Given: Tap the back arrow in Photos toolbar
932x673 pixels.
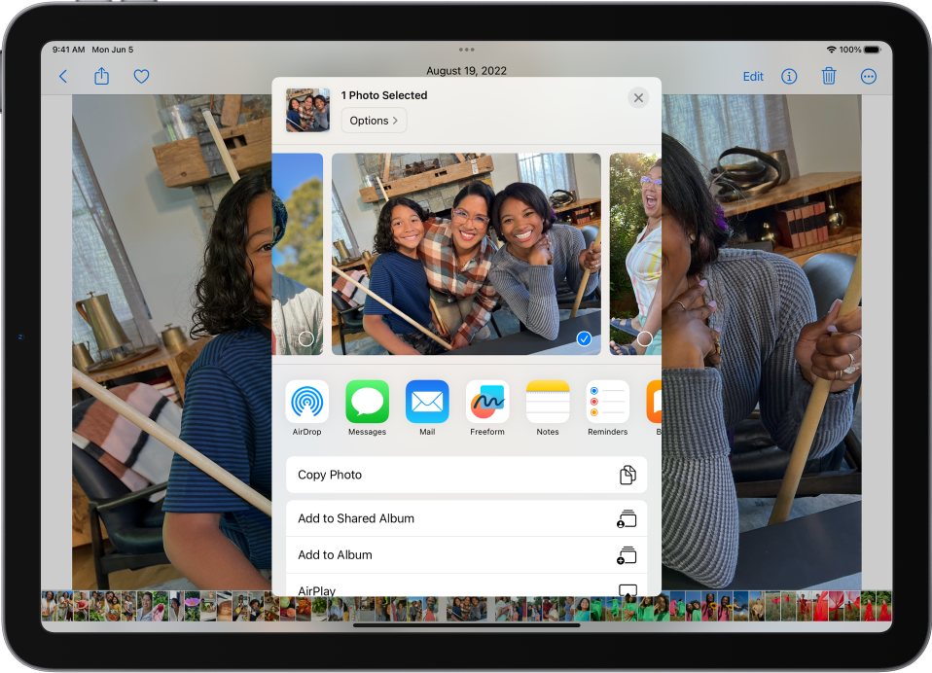Looking at the screenshot, I should click(x=63, y=77).
